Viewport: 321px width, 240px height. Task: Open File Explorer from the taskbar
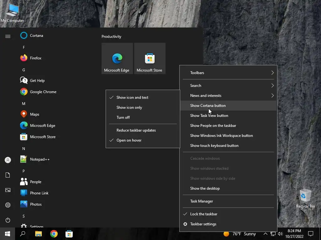[x=38, y=234]
